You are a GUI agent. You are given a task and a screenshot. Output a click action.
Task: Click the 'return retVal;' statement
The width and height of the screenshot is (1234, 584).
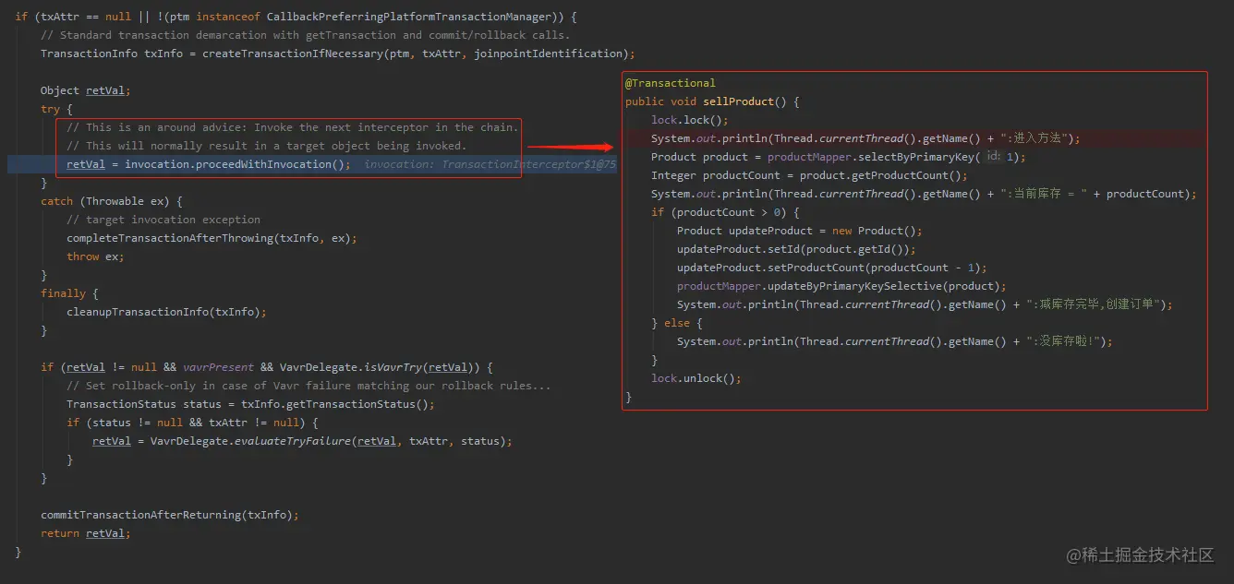pyautogui.click(x=86, y=533)
